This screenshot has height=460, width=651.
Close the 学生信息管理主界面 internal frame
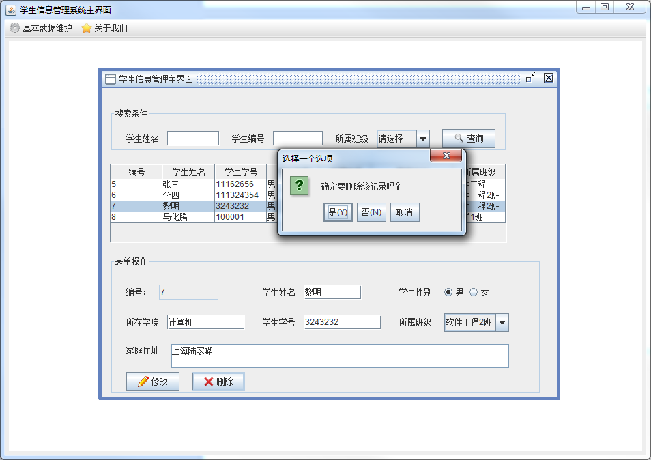click(549, 78)
